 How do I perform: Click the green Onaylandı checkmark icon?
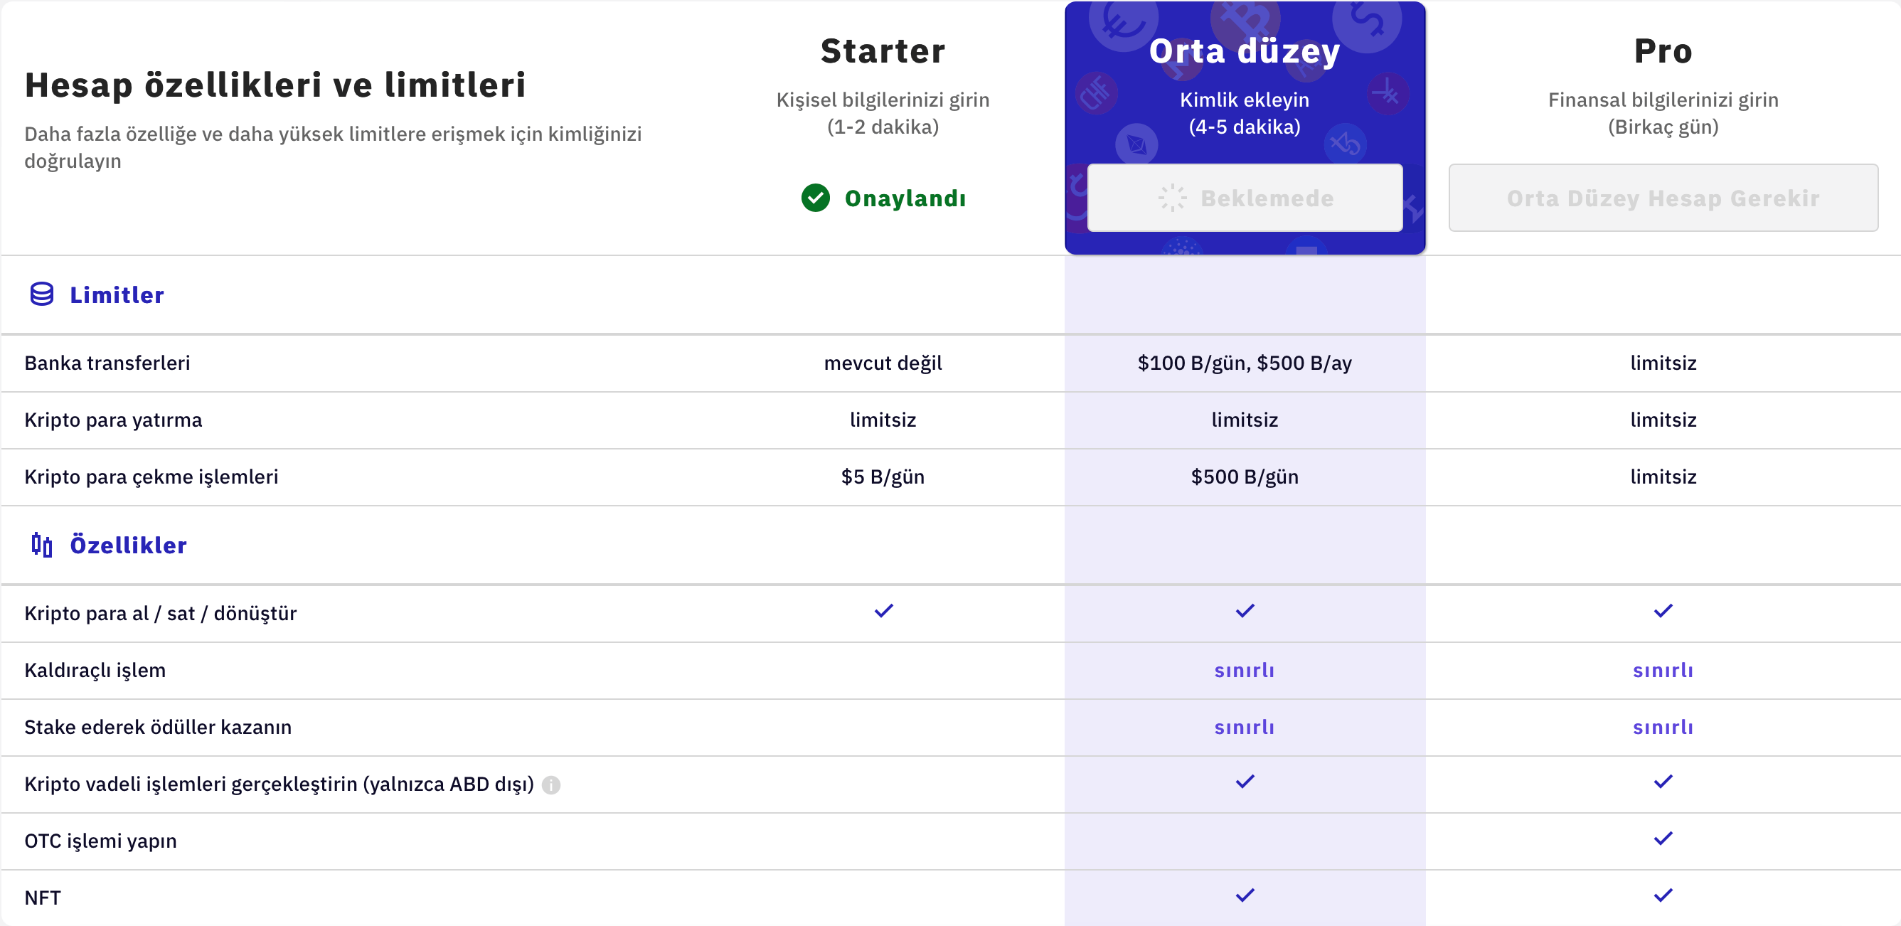[816, 198]
